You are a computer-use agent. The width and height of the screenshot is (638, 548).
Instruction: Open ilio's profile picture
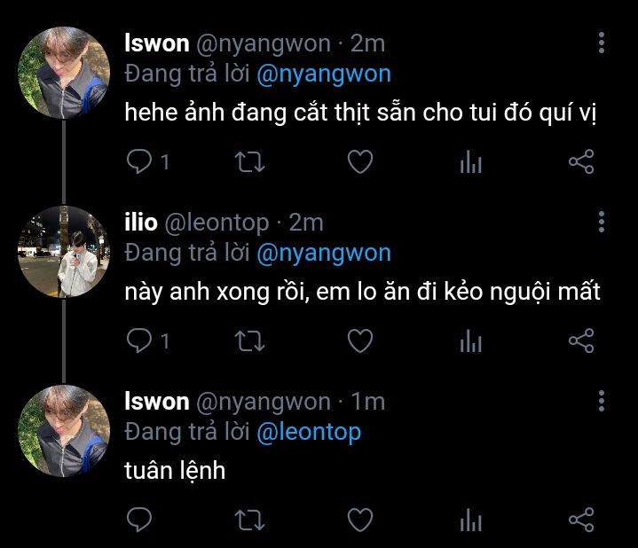(63, 252)
